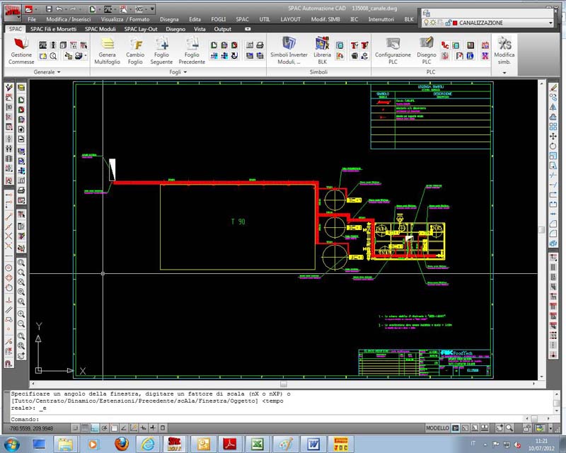Expand the Generale panel arrow
Screen dimensions: 566x453
pos(58,72)
